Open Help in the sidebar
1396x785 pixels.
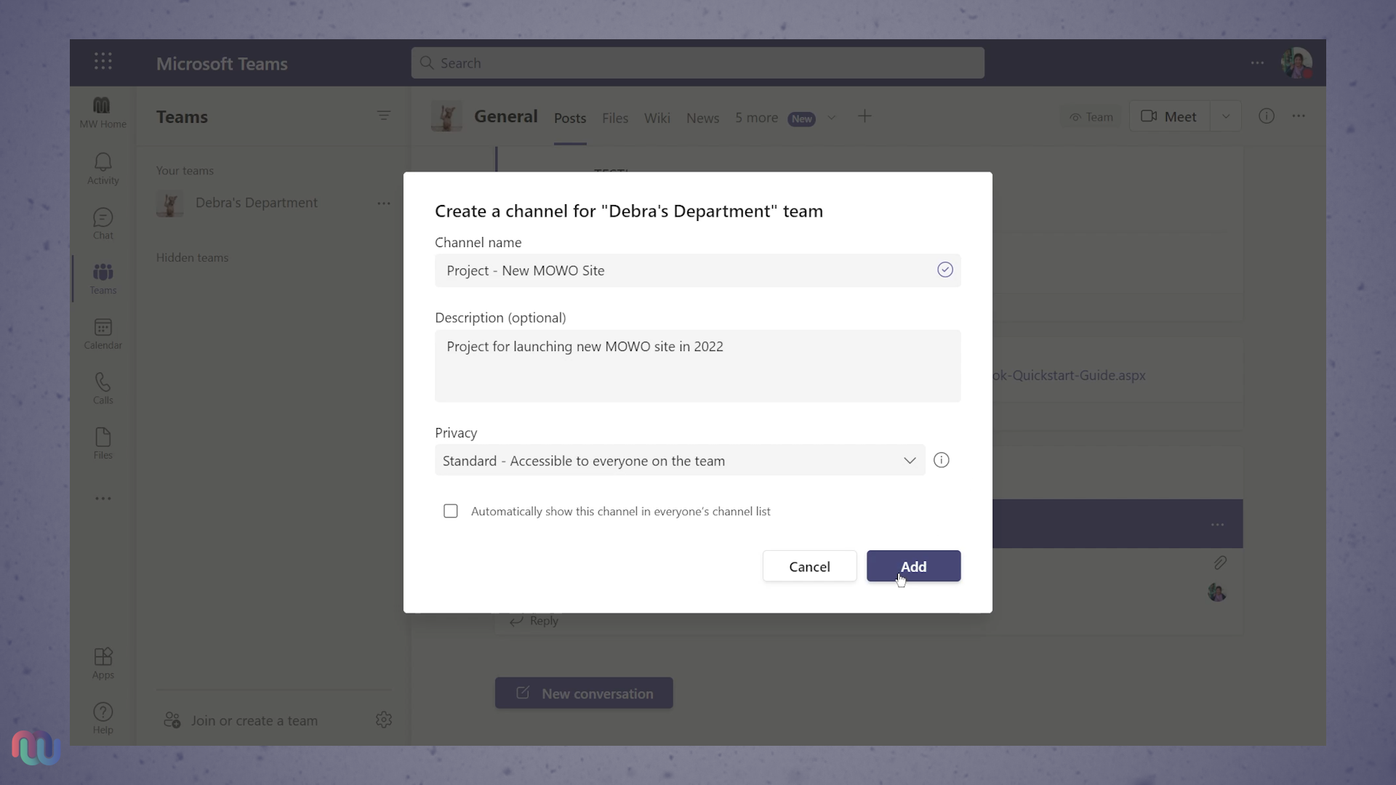(x=103, y=719)
